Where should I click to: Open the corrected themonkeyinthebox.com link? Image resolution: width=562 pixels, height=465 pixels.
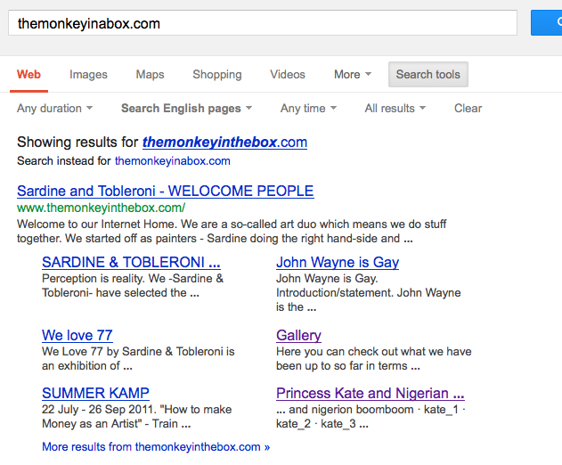tap(224, 143)
